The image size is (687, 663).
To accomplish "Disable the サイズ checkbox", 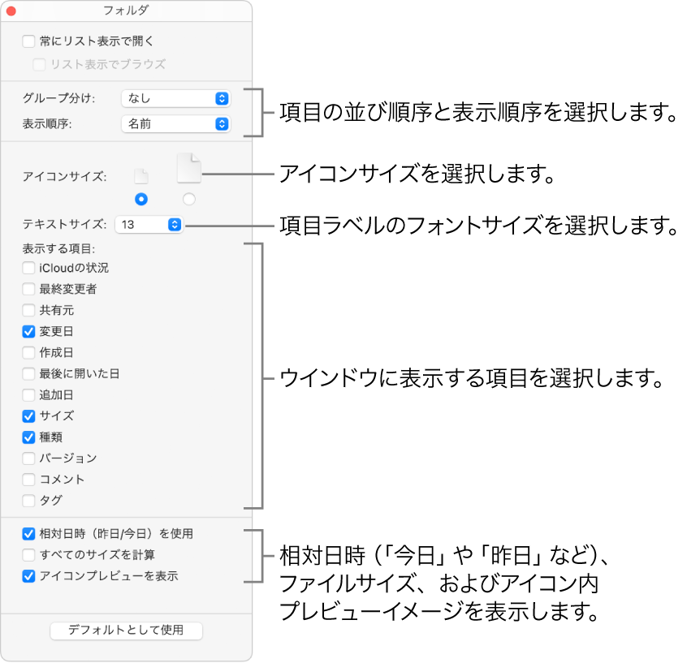I will 28,415.
